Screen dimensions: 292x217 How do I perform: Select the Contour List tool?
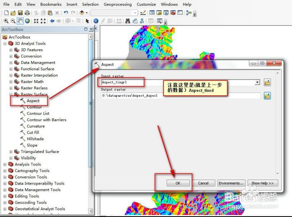point(38,113)
